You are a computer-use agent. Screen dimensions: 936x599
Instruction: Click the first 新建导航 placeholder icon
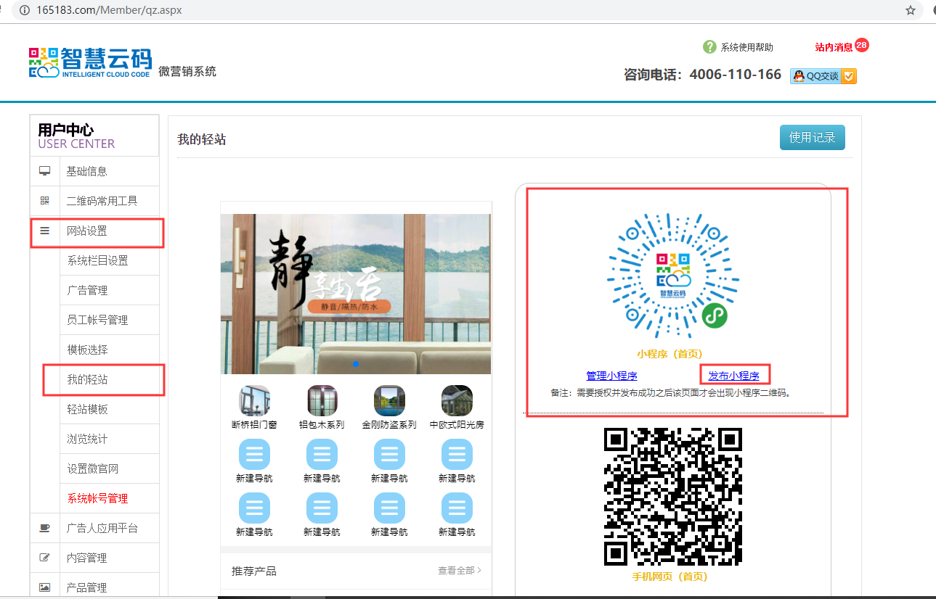(254, 455)
